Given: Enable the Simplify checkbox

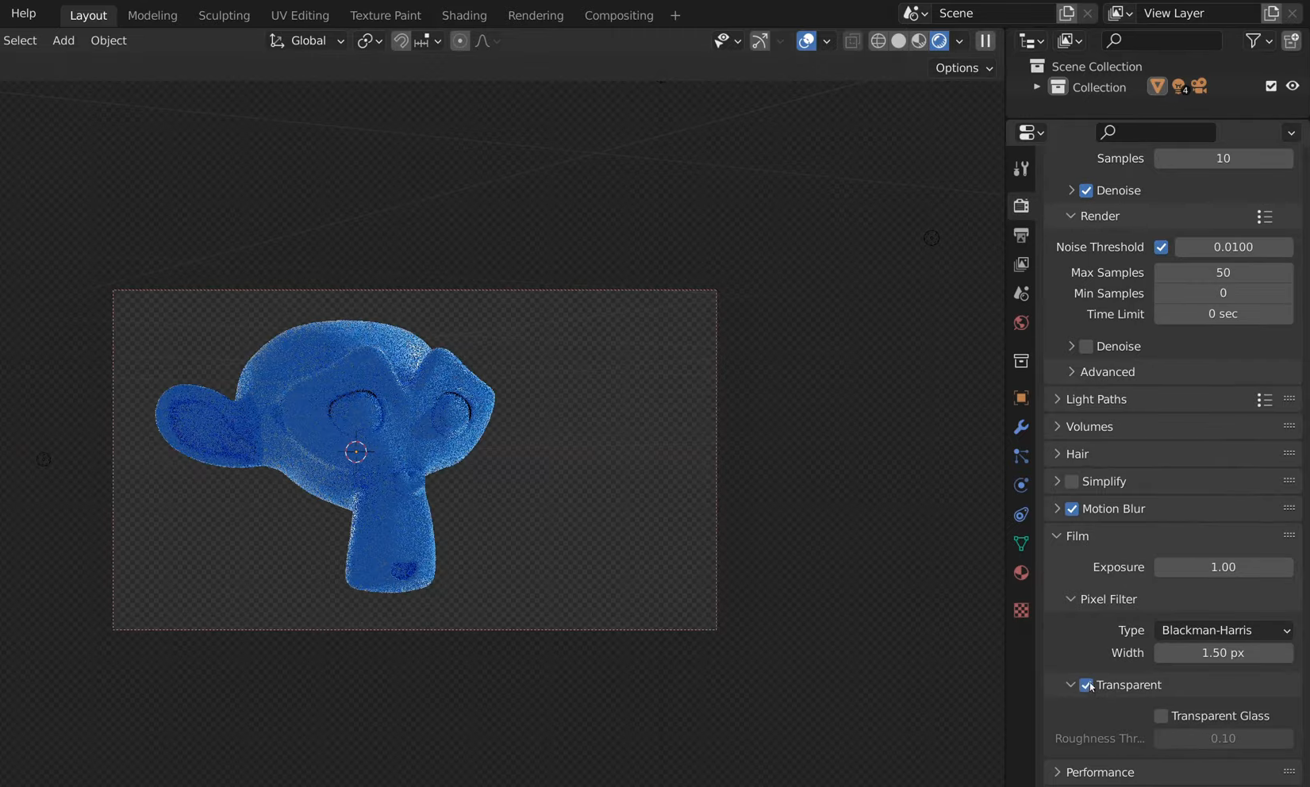Looking at the screenshot, I should click(x=1072, y=482).
